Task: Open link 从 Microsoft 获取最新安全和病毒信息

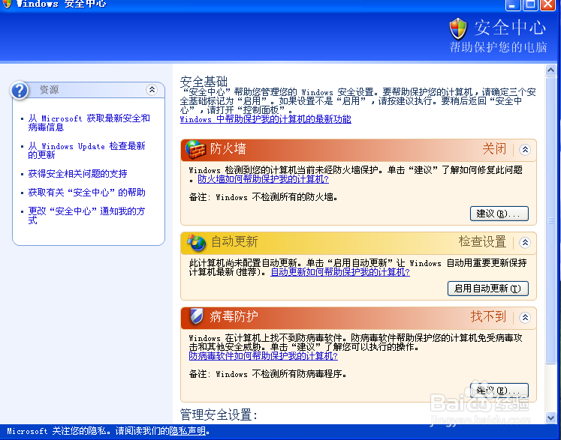Action: pyautogui.click(x=89, y=122)
